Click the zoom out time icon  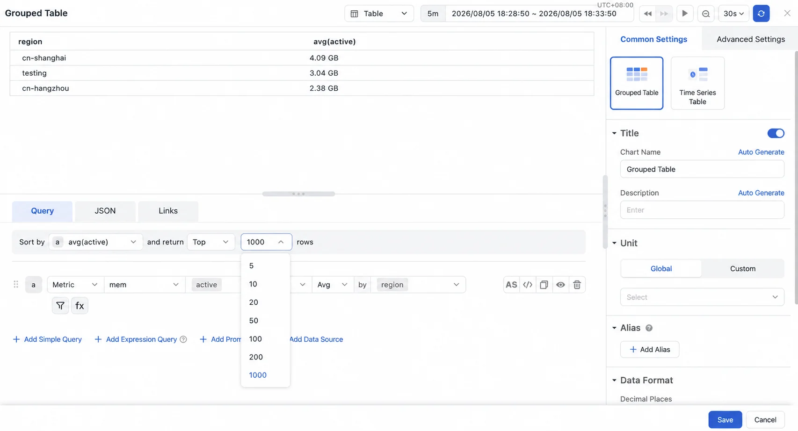[706, 14]
